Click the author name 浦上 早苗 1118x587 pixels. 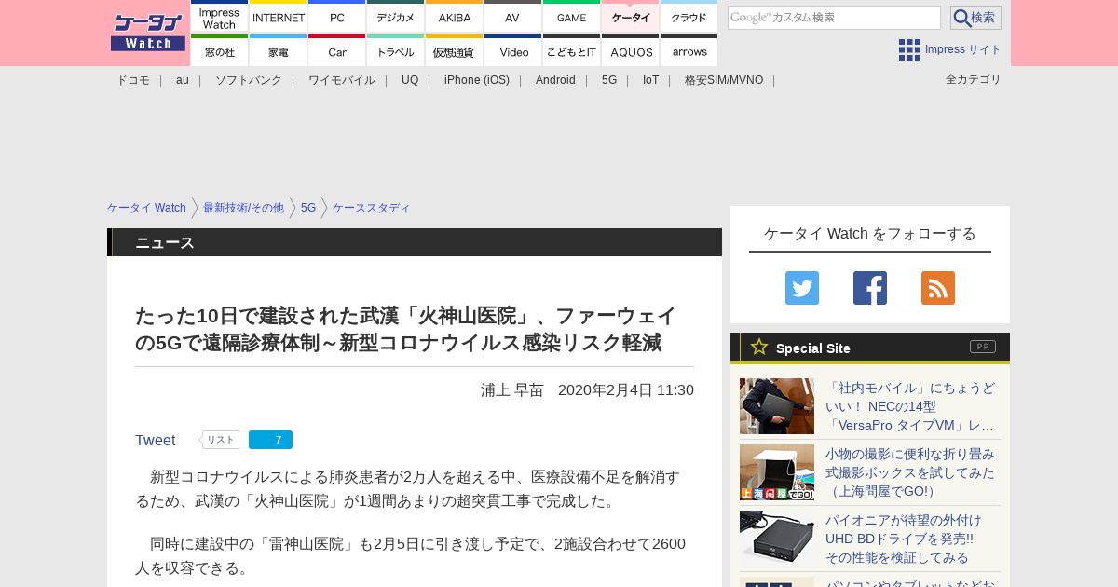(x=512, y=390)
